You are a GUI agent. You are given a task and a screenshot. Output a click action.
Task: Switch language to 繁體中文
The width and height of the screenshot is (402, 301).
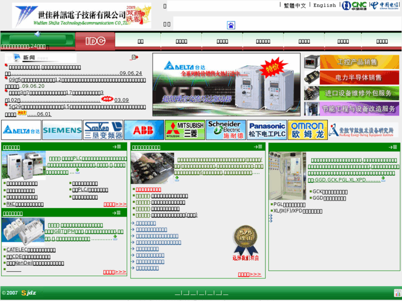pos(295,6)
